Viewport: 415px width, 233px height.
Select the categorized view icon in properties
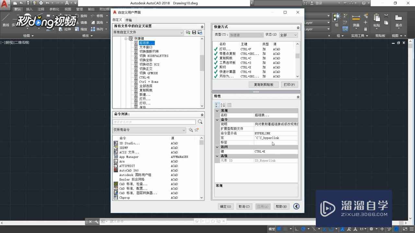[217, 105]
